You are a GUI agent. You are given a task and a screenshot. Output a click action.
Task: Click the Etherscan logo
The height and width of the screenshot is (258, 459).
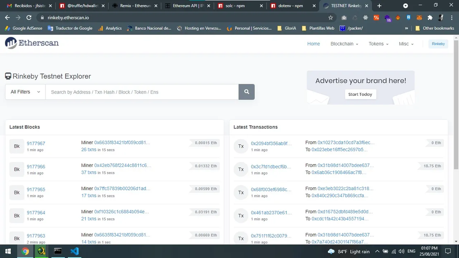coord(32,43)
